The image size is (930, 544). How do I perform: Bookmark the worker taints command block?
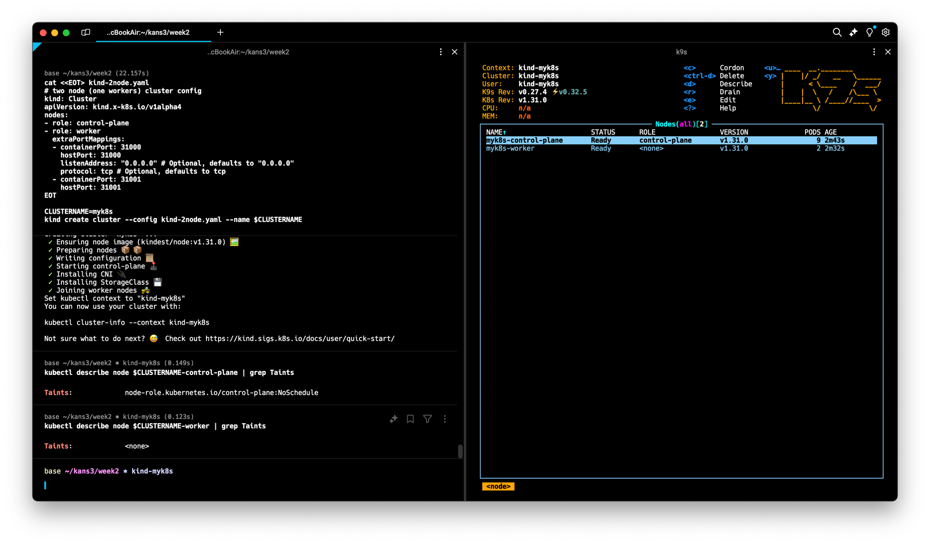(x=410, y=419)
